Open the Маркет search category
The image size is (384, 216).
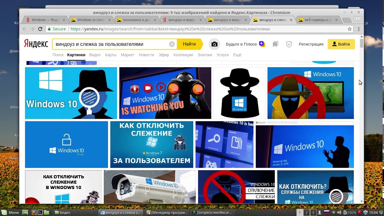click(x=127, y=55)
